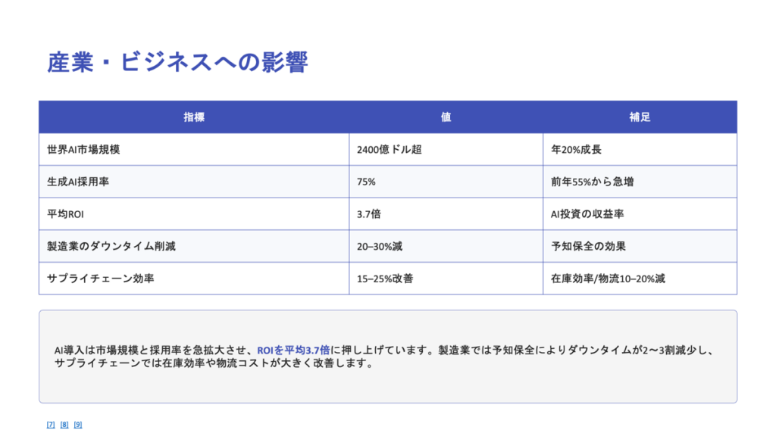Image resolution: width=776 pixels, height=436 pixels.
Task: Click the highlighted text ROIを平均3.7倍
Action: [293, 350]
